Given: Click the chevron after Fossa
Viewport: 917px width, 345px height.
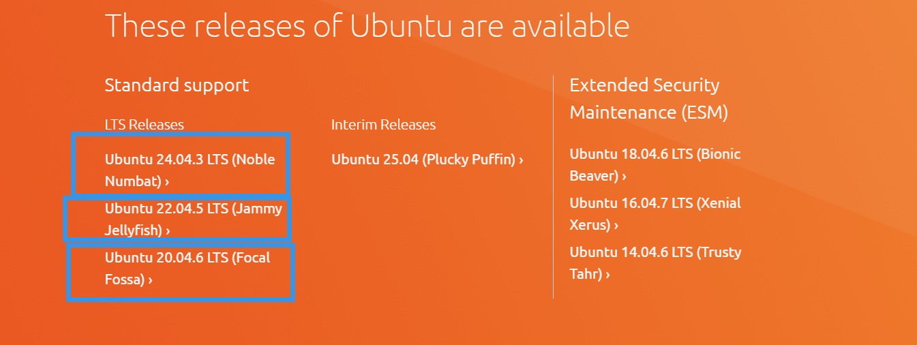Looking at the screenshot, I should tap(150, 280).
